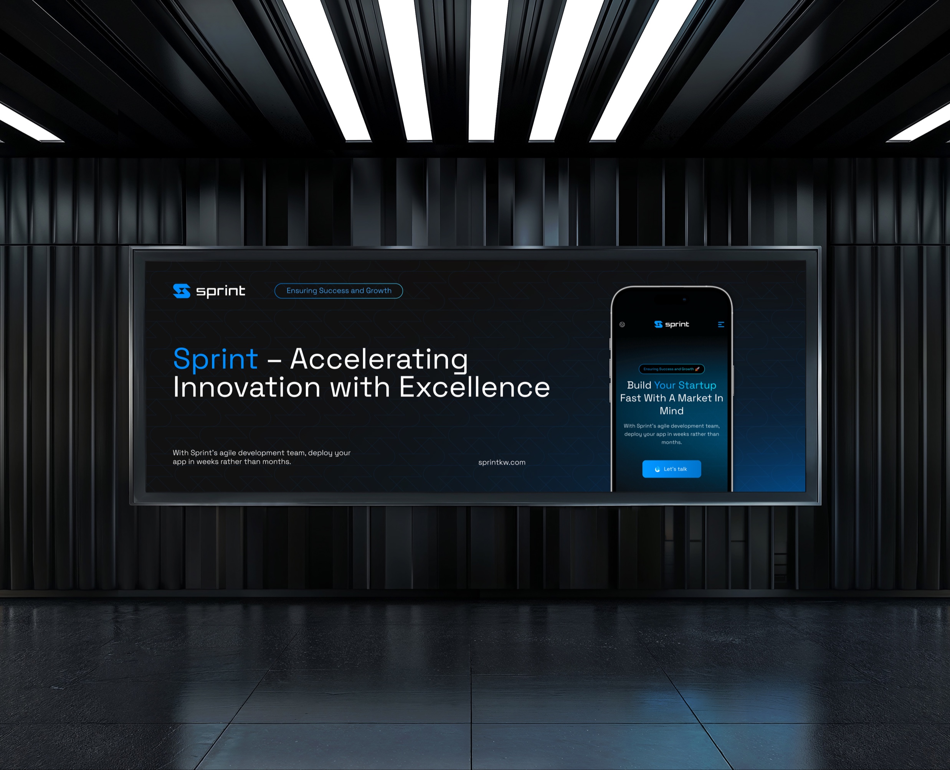Click the sprint wordmark text on billboard

[x=221, y=292]
